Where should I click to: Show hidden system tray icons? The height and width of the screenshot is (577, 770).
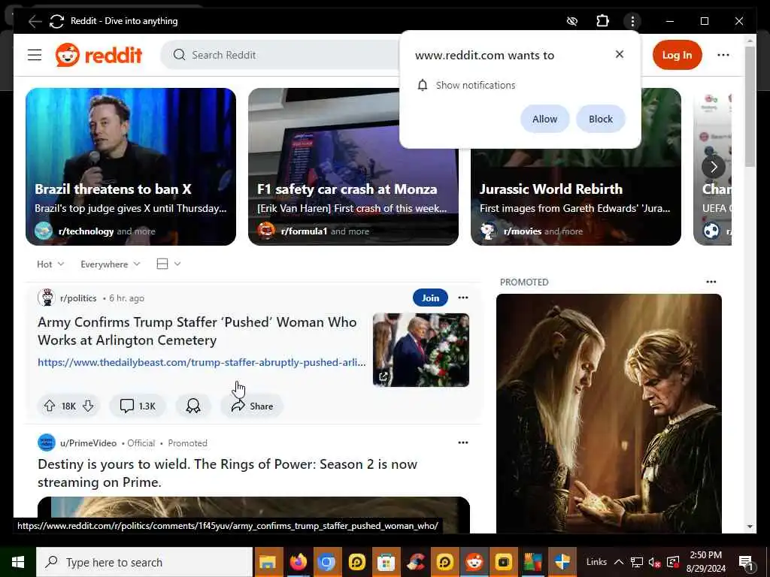(619, 562)
